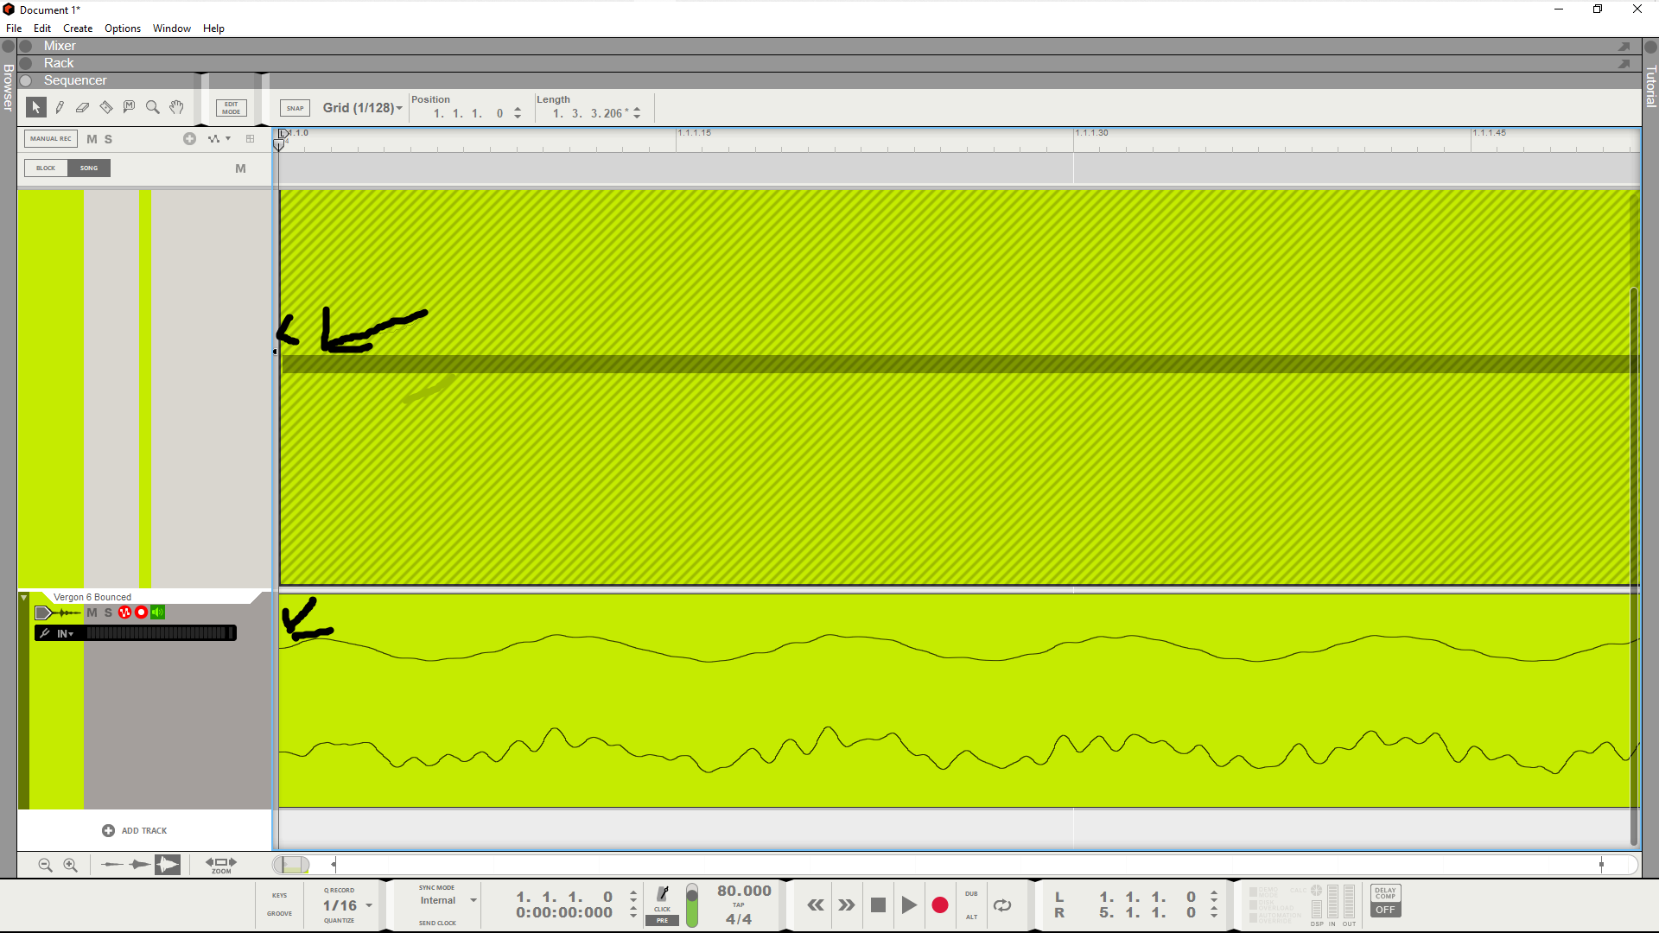Zoom out horizontally with minus magnifier
This screenshot has width=1659, height=933.
(46, 865)
